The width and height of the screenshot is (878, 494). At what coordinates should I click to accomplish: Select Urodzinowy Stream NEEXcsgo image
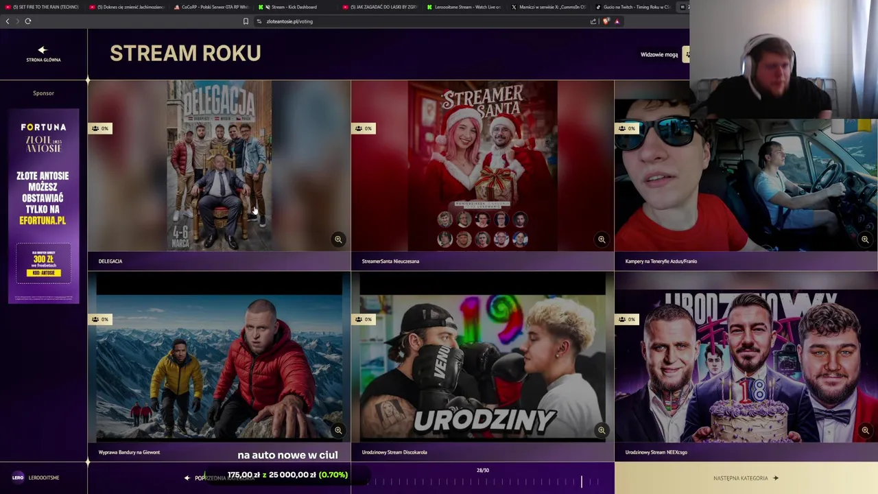click(746, 357)
